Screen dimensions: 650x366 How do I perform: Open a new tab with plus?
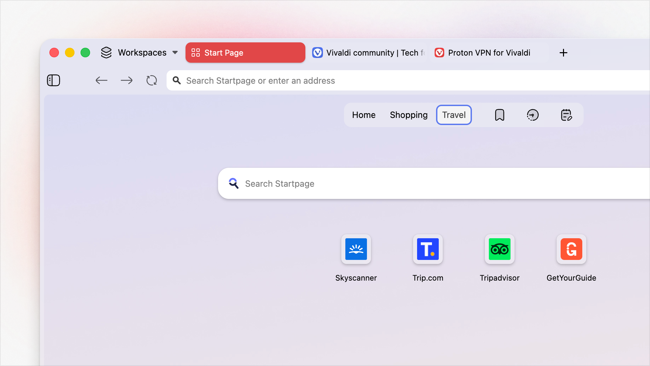point(563,53)
